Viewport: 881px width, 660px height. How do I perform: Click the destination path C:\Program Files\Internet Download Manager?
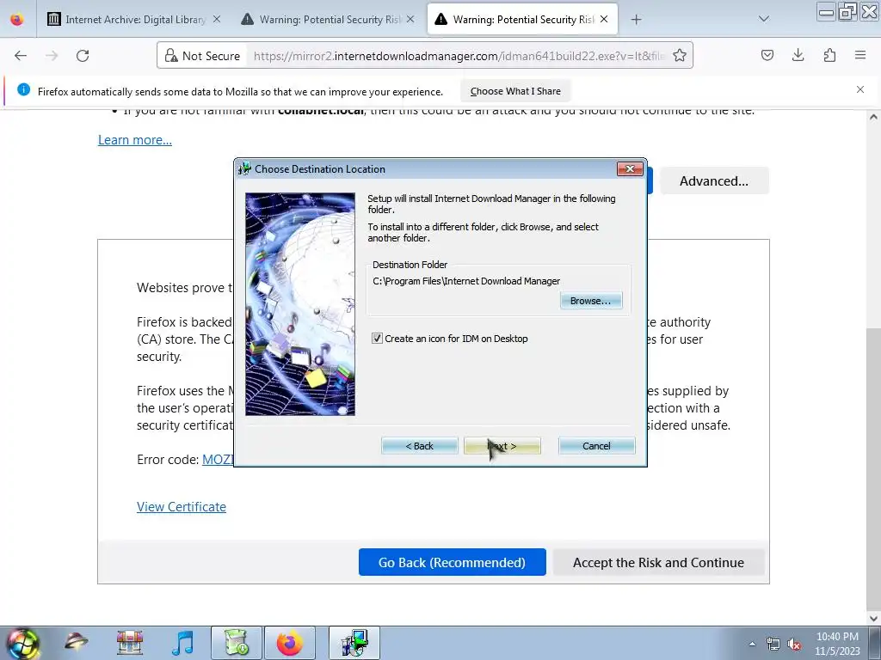point(466,281)
